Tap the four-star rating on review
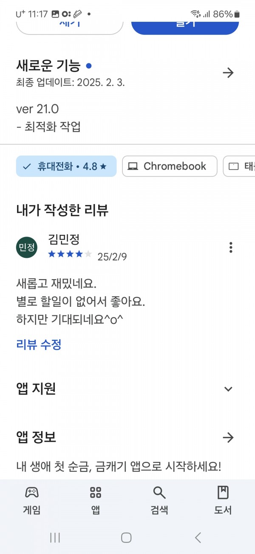 coord(70,254)
